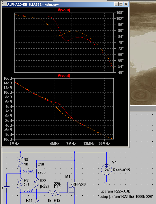Click the 4MHz frequency axis label
This screenshot has width=156, height=204.
(x=55, y=144)
